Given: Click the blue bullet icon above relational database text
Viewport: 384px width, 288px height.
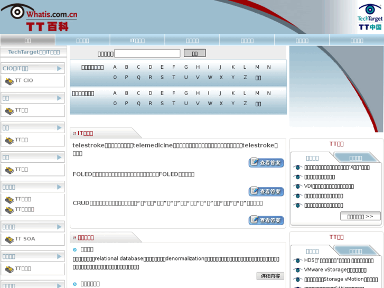Looking at the screenshot, I should (74, 250).
